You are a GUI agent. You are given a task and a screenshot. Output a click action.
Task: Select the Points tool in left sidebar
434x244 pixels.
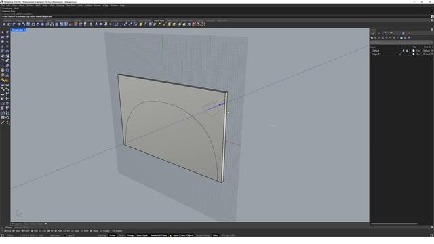click(x=7, y=32)
